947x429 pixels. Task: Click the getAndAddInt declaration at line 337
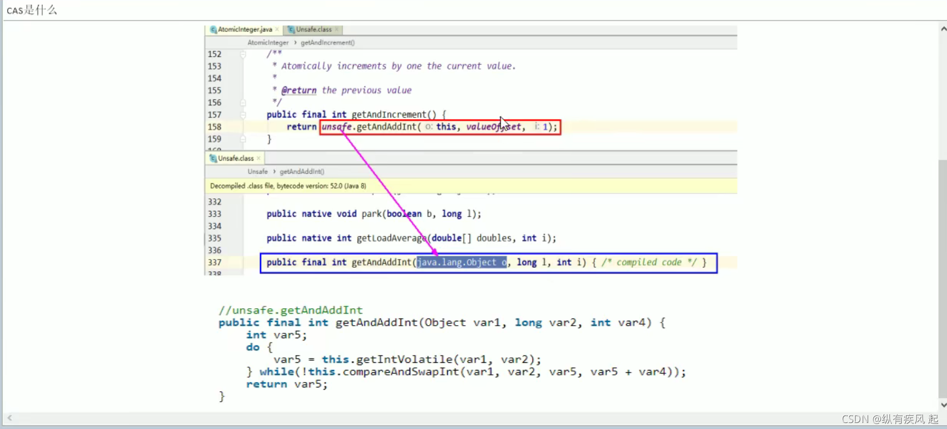[381, 262]
